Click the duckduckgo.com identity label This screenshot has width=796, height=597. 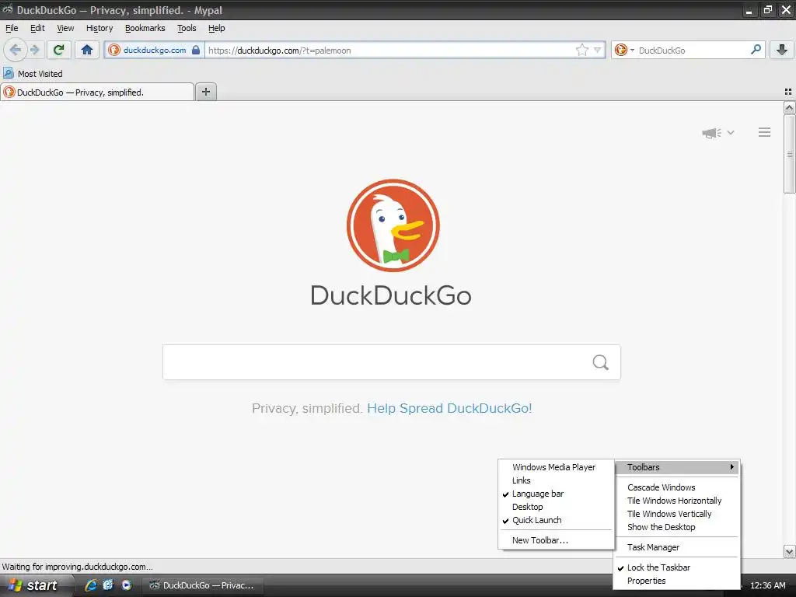[155, 50]
